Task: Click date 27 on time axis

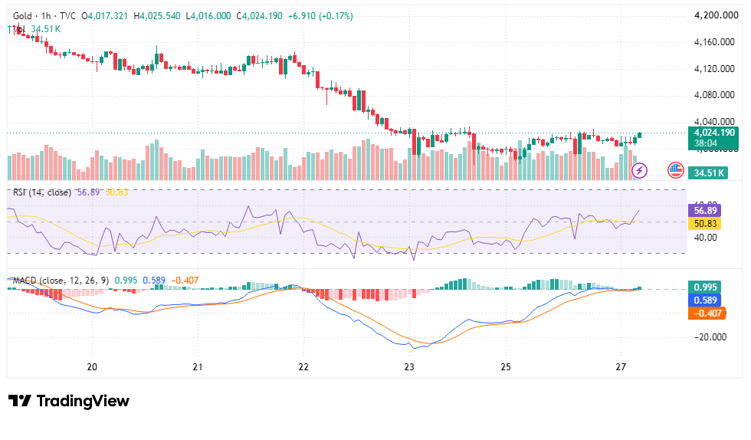Action: (621, 367)
